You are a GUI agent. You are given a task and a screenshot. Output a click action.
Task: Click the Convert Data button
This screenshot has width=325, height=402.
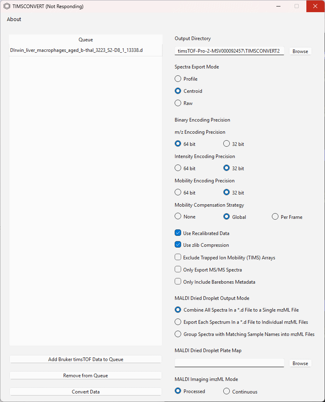coord(86,391)
